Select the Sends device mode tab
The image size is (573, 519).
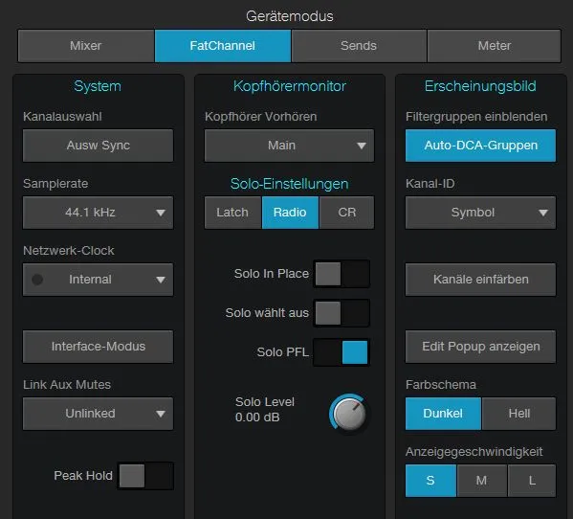359,46
